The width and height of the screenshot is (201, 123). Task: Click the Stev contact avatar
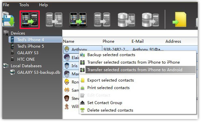[67, 98]
